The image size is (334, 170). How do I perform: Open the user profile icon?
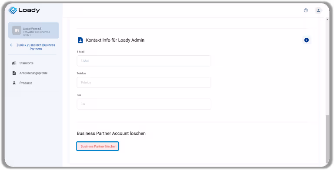click(x=318, y=10)
